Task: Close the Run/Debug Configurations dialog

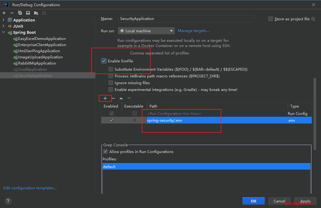Action: tap(313, 5)
